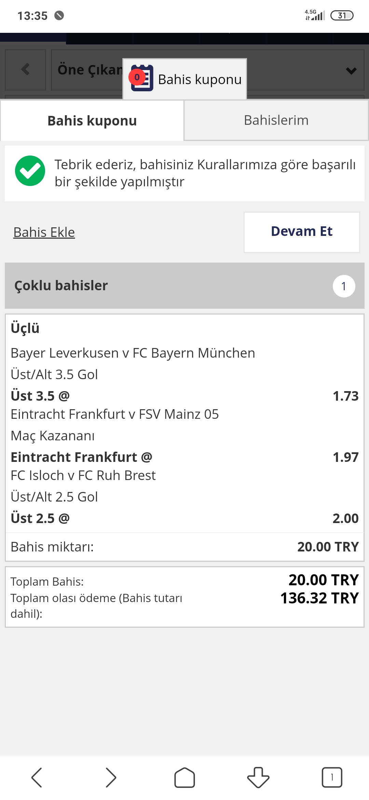
Task: Select the Bahis kuponu tab
Action: (92, 121)
